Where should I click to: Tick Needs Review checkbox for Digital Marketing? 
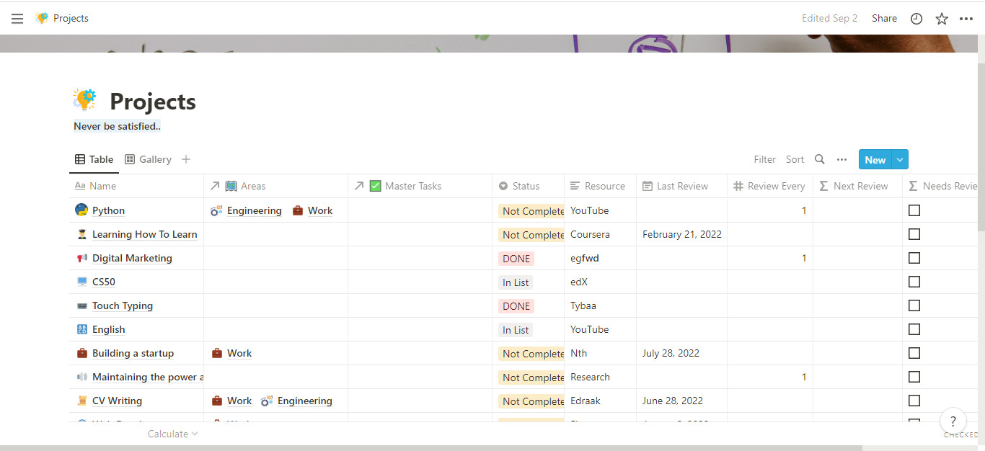click(914, 258)
